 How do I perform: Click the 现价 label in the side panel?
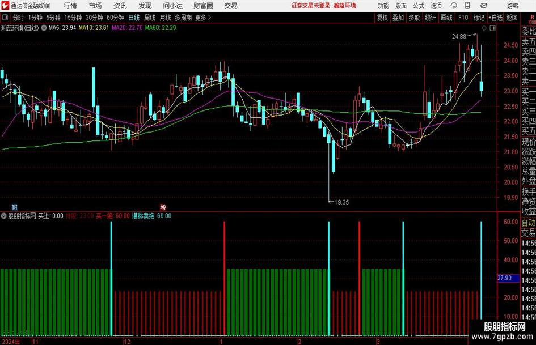click(529, 142)
